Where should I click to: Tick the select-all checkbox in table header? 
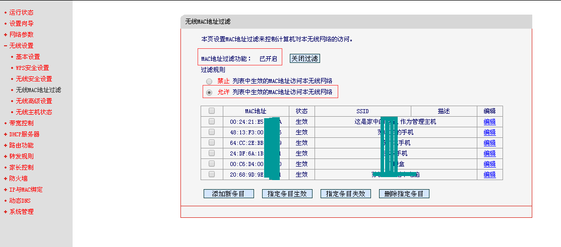click(x=212, y=111)
